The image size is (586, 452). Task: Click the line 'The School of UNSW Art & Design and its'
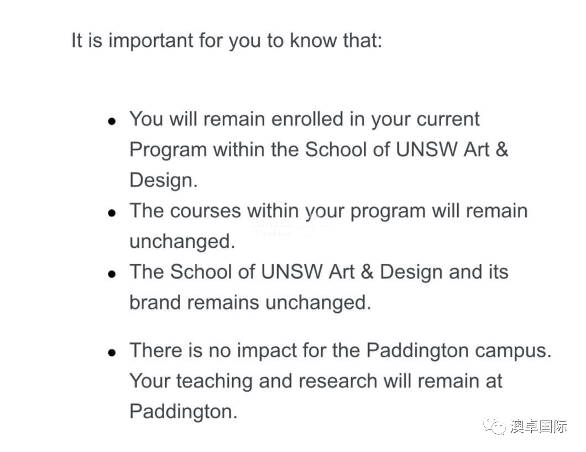[319, 272]
